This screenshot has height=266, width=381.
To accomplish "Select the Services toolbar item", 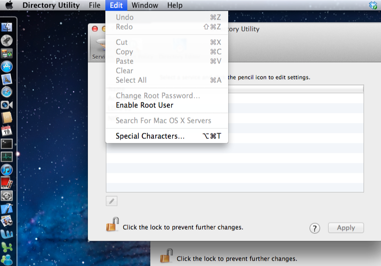I will (x=98, y=49).
